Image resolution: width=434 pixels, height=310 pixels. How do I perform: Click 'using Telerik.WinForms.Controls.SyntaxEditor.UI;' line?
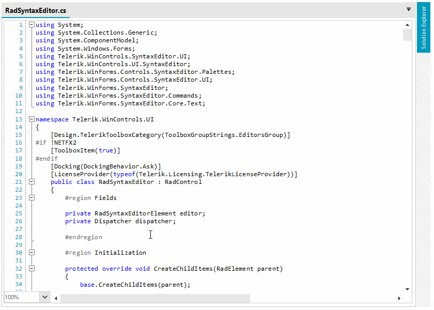pos(124,80)
